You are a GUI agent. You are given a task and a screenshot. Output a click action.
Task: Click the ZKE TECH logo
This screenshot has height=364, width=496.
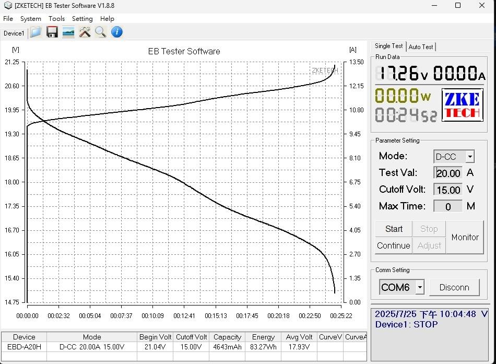tap(463, 105)
